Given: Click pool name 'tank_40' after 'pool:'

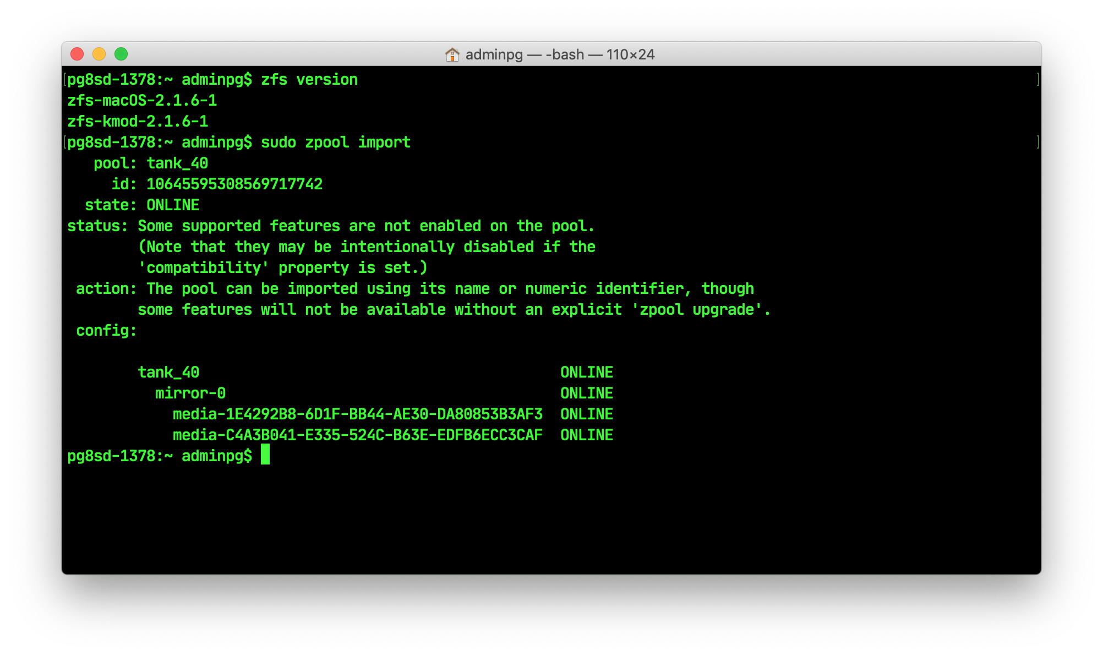Looking at the screenshot, I should point(177,163).
